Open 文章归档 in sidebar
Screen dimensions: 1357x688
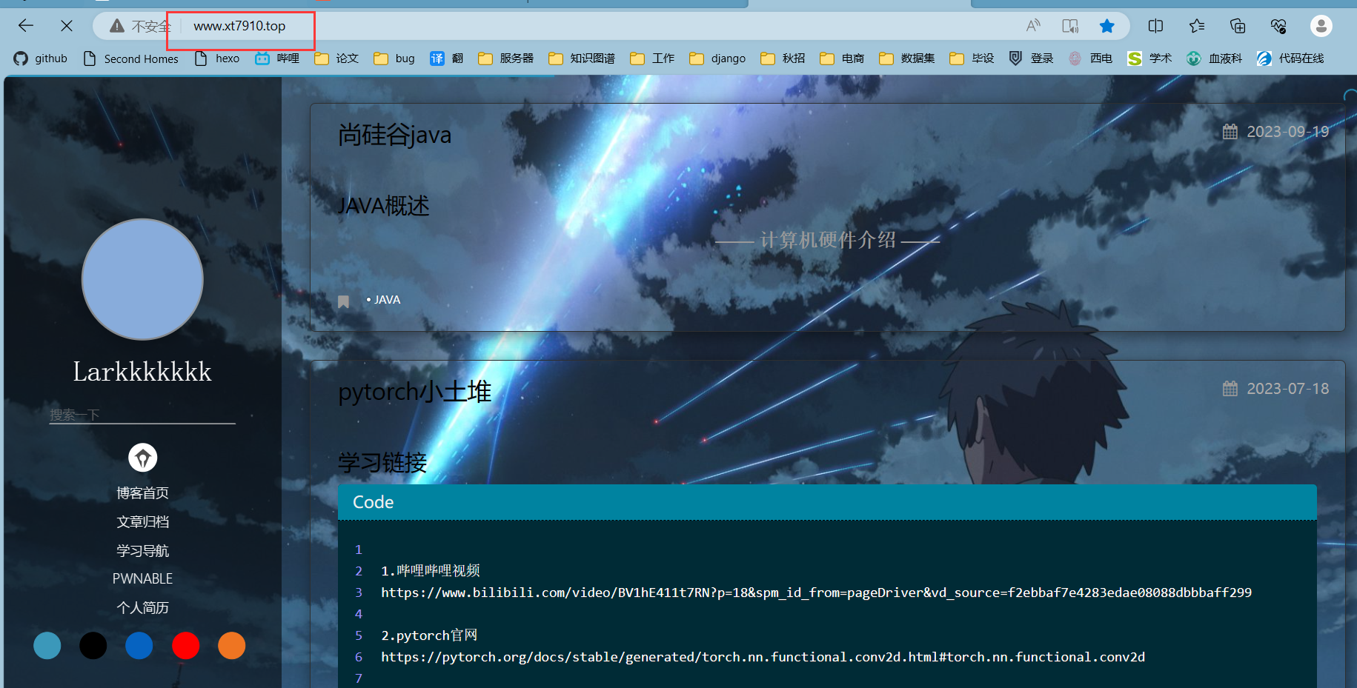tap(142, 522)
